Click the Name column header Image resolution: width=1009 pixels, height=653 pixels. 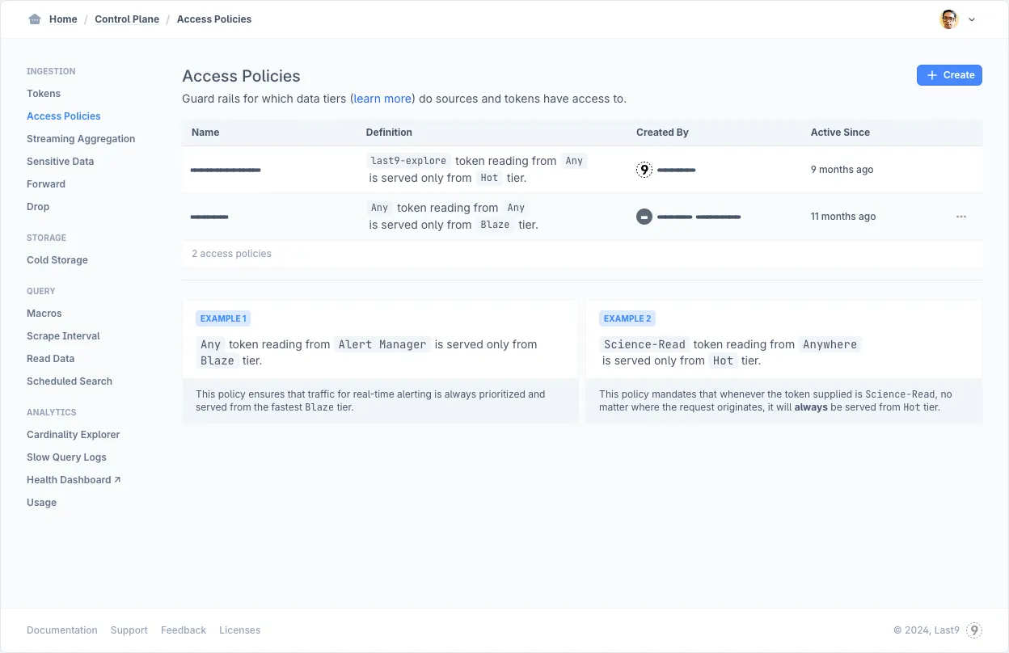[205, 133]
